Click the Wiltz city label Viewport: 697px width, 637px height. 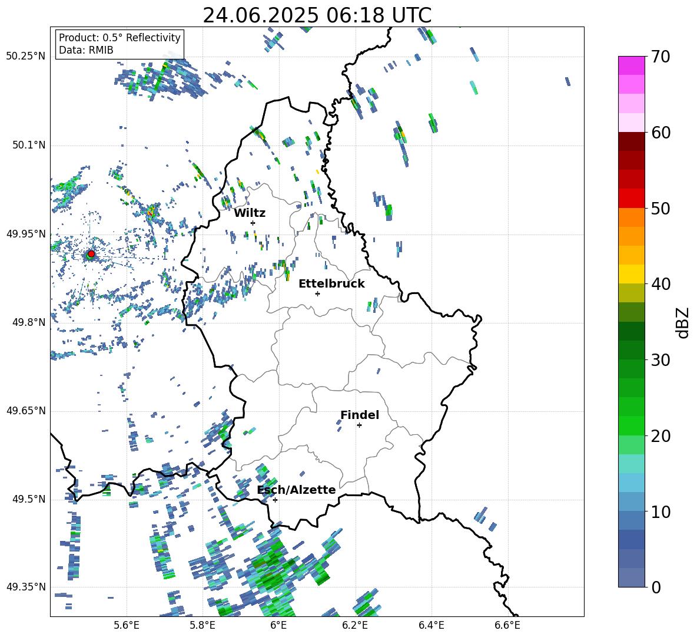250,213
